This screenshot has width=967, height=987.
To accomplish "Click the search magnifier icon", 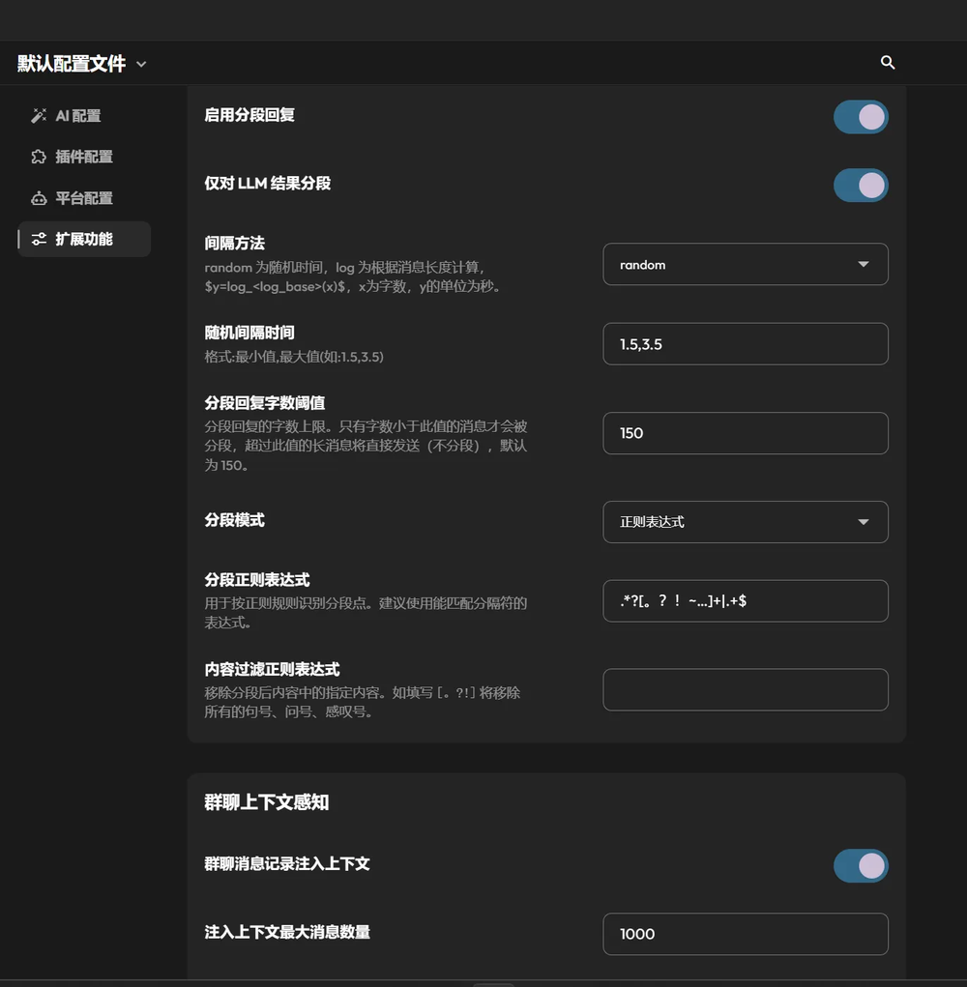I will click(888, 62).
